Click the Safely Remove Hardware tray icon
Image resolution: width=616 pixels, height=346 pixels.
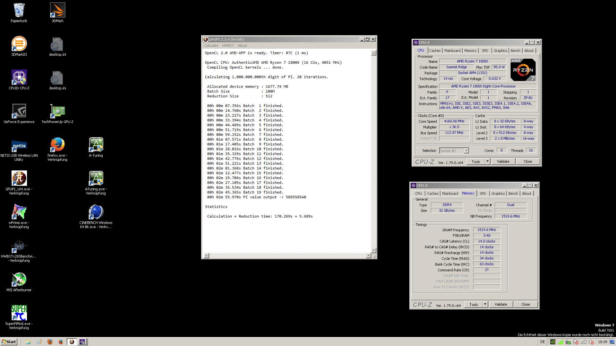[568, 342]
